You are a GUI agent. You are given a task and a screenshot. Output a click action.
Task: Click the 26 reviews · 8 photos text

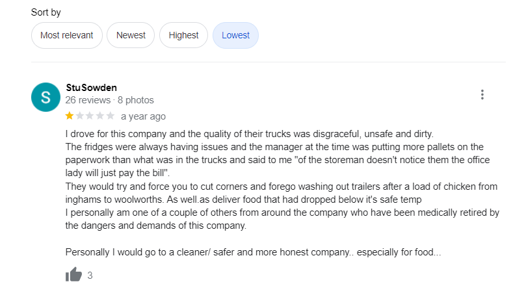(x=109, y=100)
